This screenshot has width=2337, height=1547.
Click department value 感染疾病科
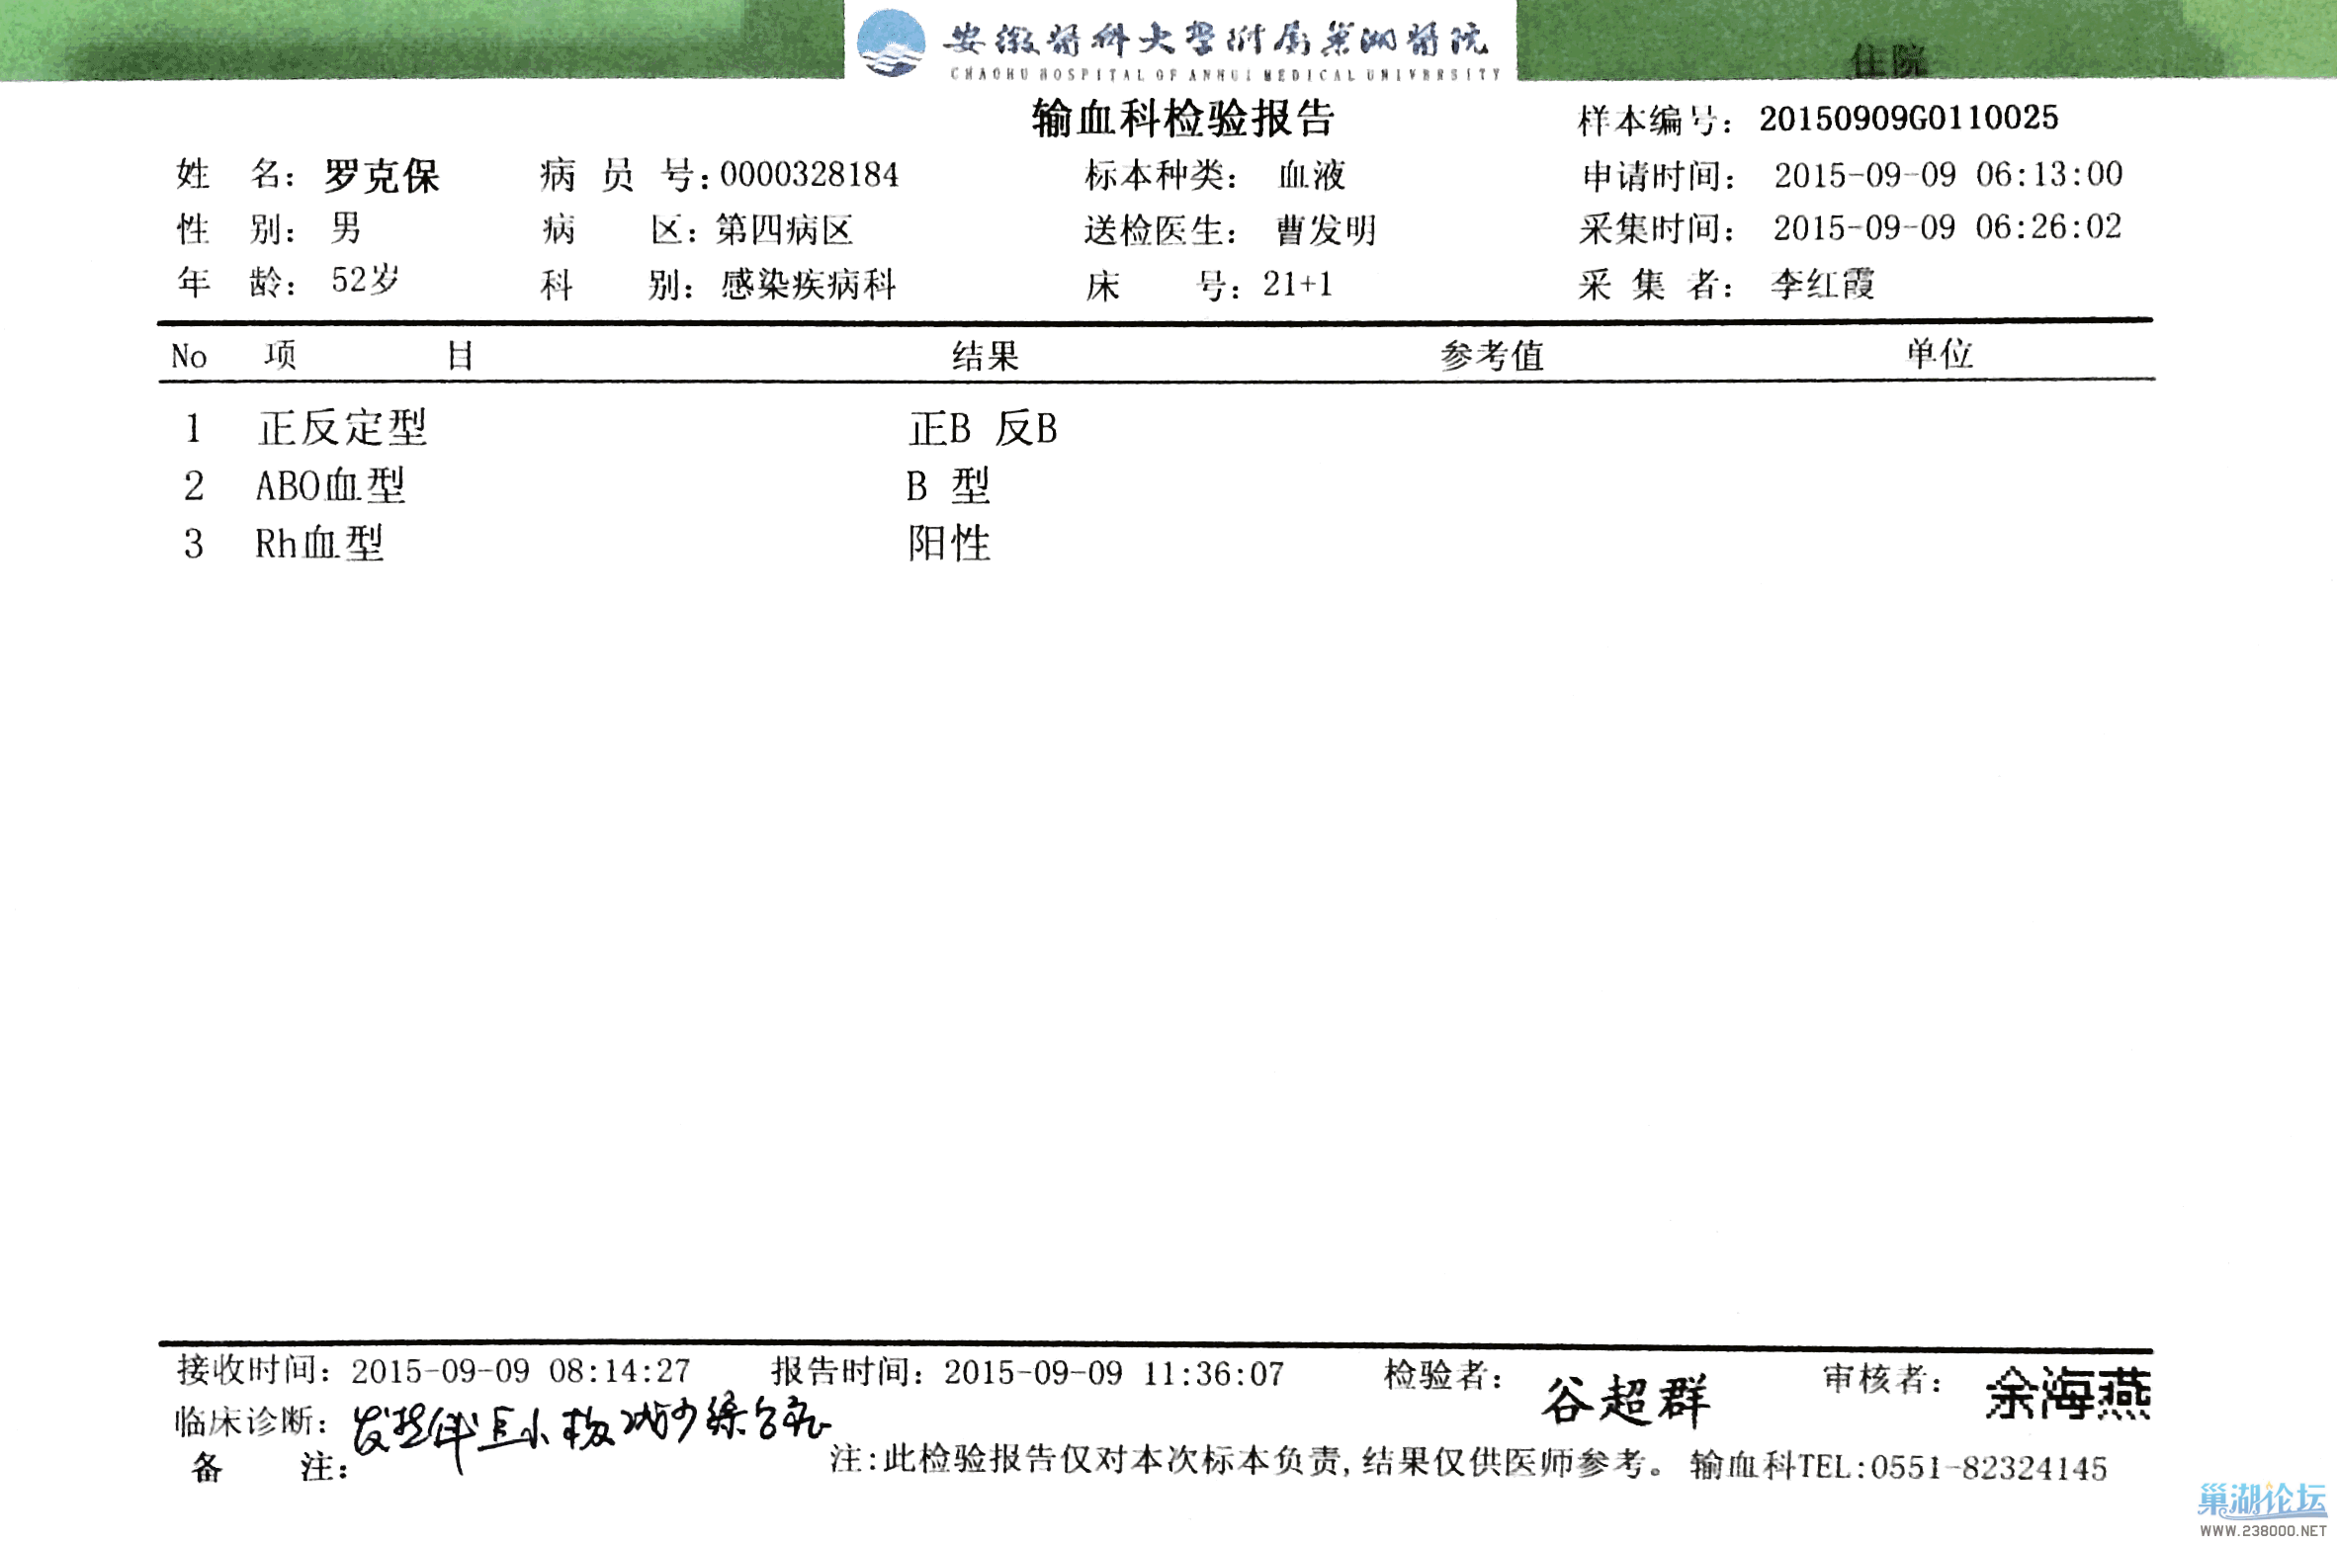tap(808, 285)
